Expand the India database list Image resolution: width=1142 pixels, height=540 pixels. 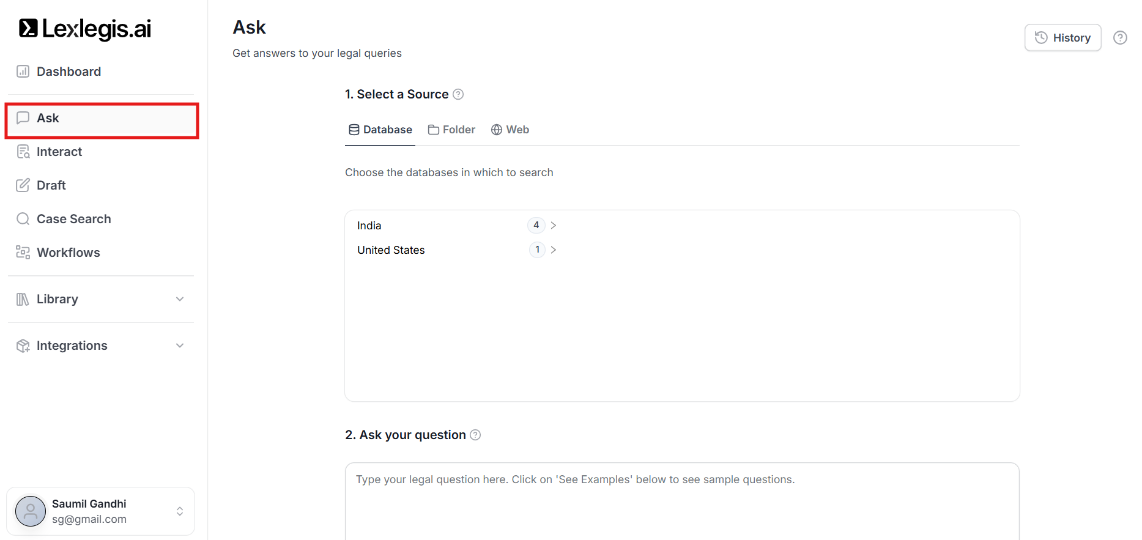tap(553, 226)
